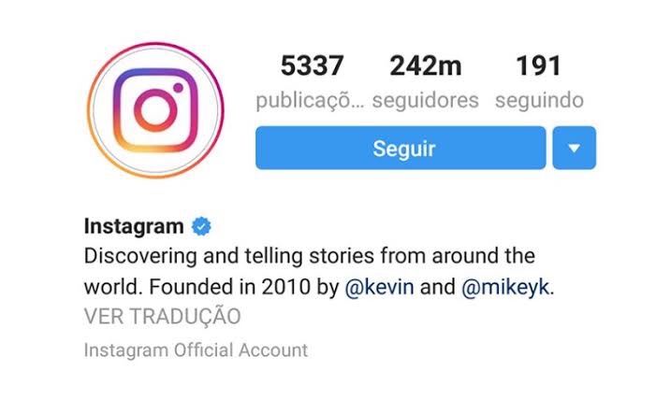Select the bold Instagram account name
The image size is (670, 400).
point(134,226)
